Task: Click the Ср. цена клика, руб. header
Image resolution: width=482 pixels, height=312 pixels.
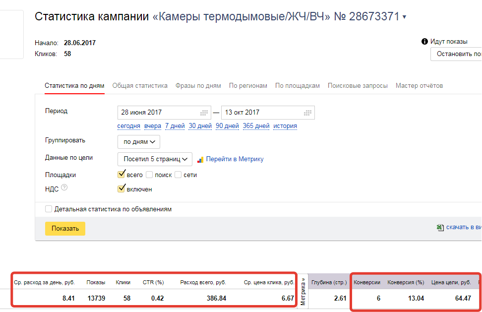Action: (269, 283)
